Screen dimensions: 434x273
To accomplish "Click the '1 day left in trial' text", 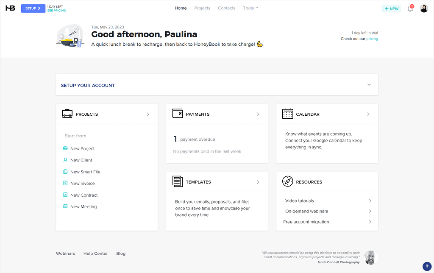I will point(364,33).
